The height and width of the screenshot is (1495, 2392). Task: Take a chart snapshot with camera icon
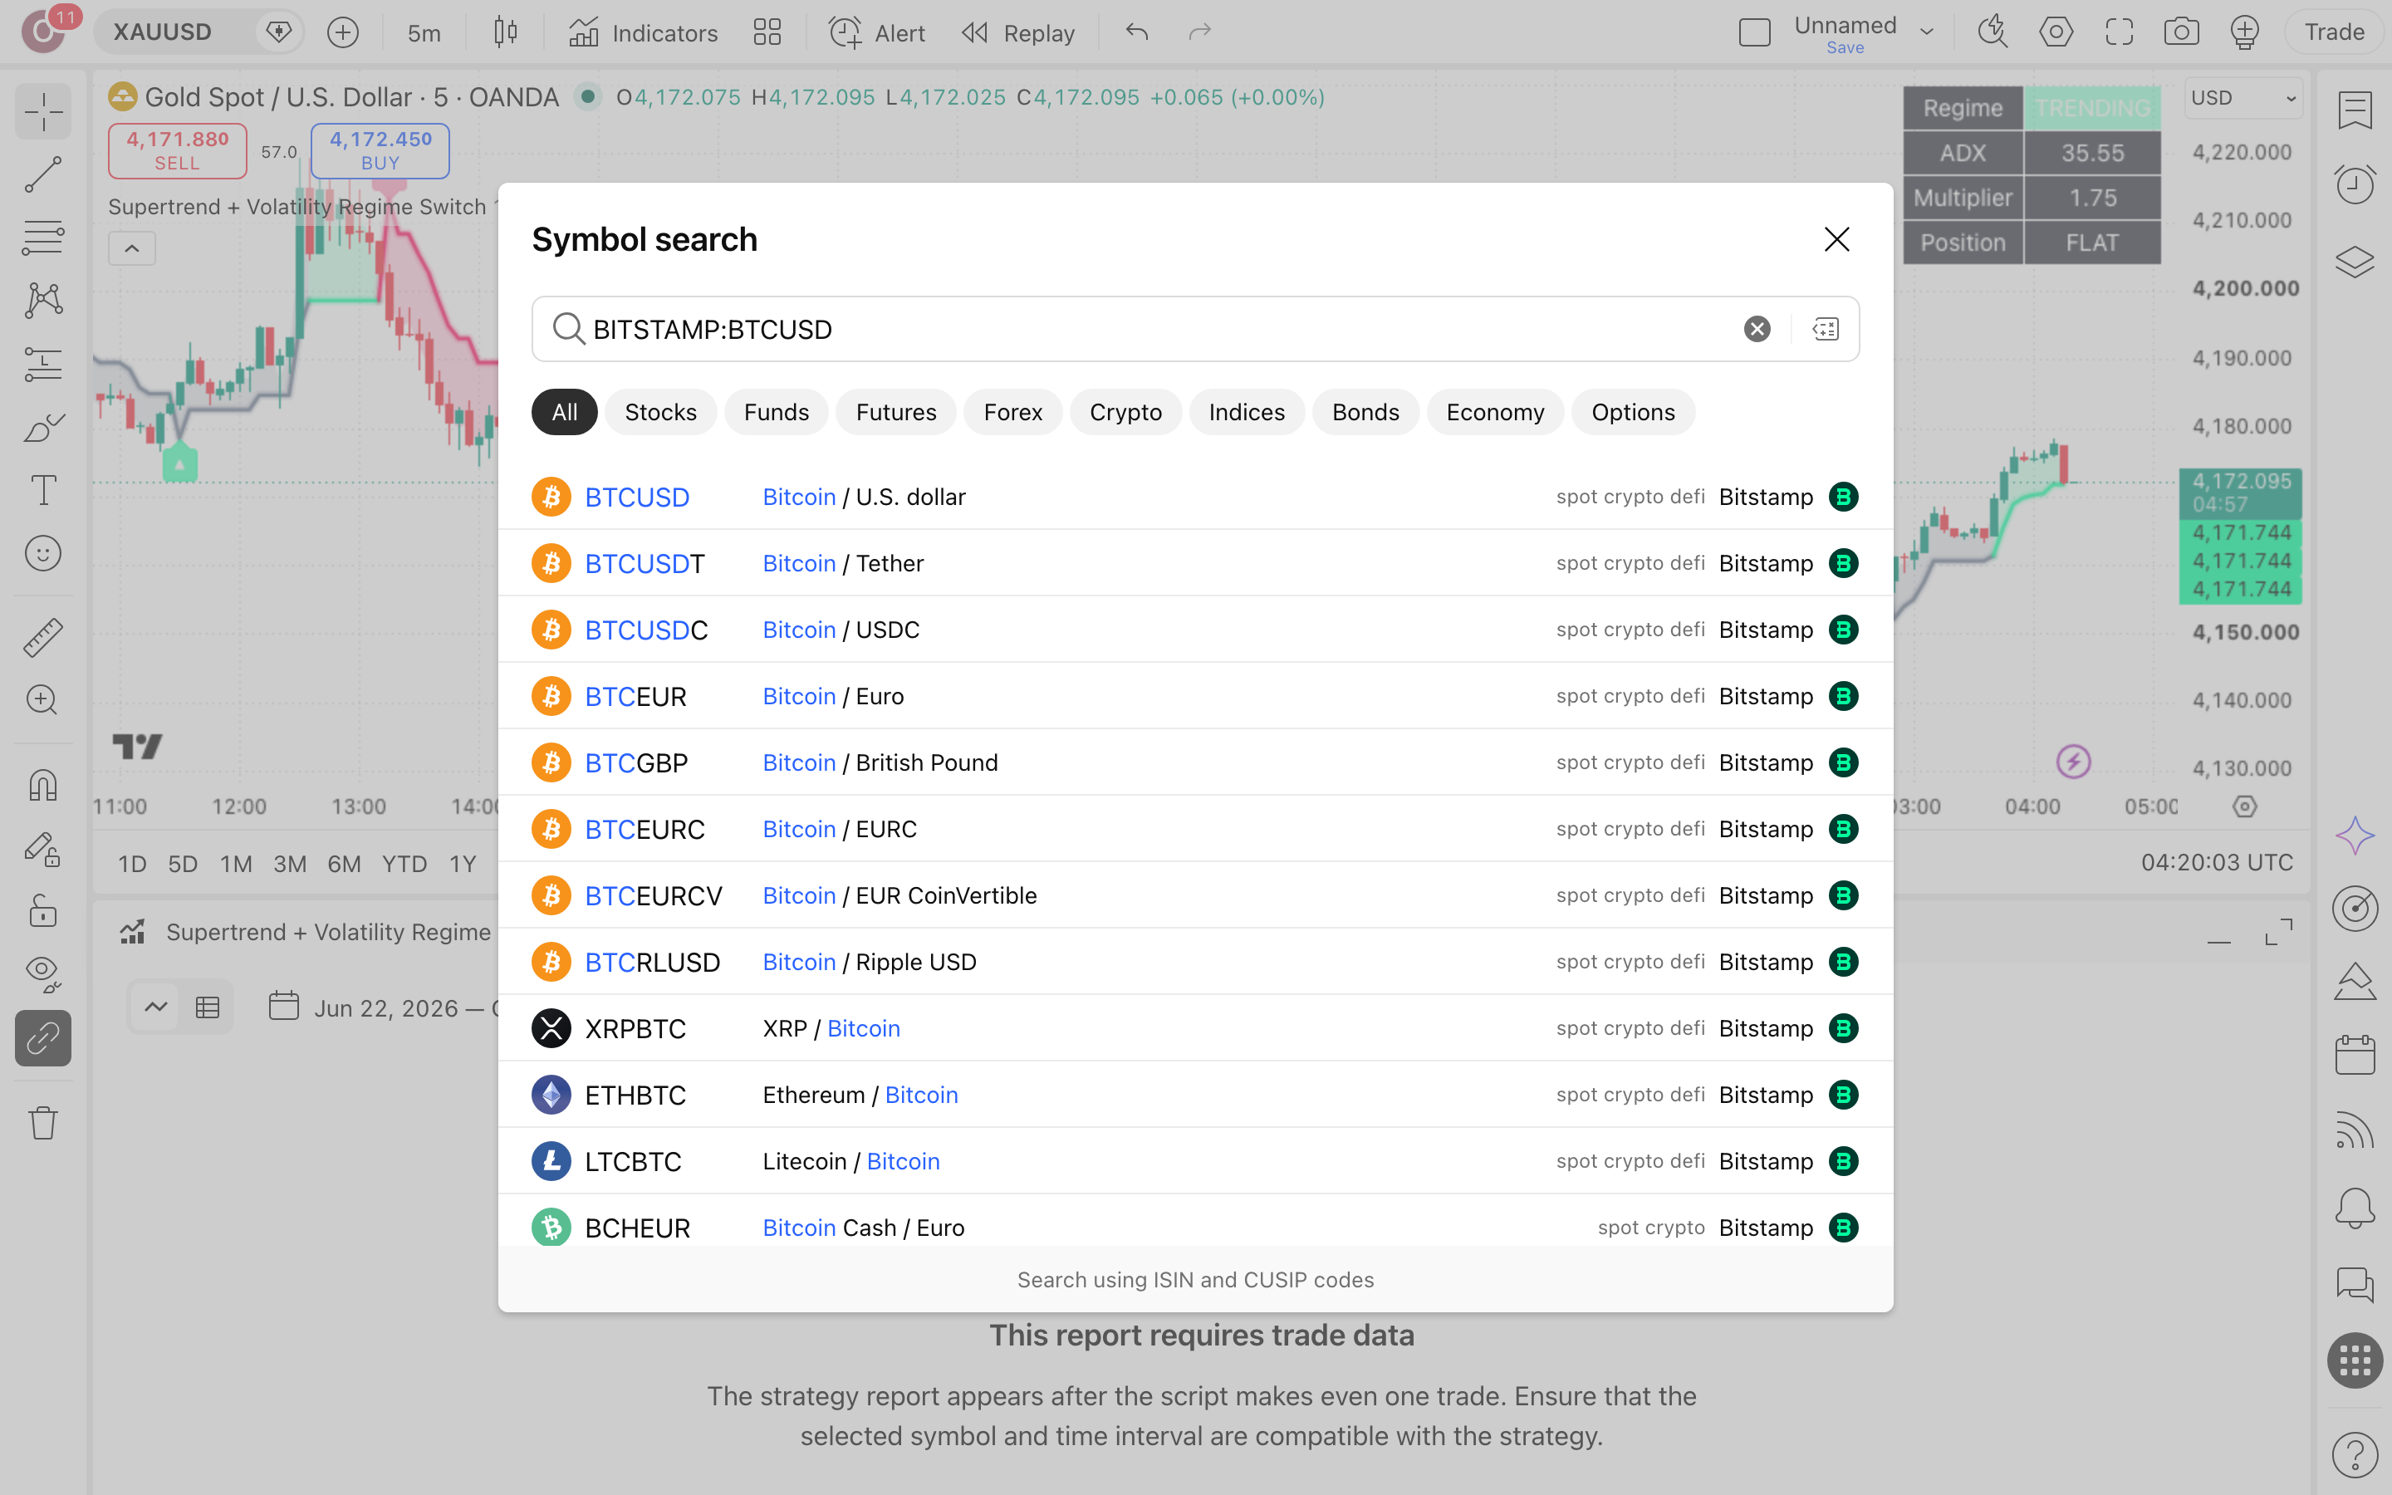[x=2182, y=32]
